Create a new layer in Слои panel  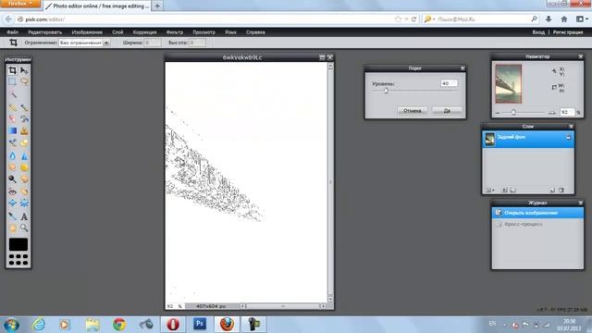(552, 190)
